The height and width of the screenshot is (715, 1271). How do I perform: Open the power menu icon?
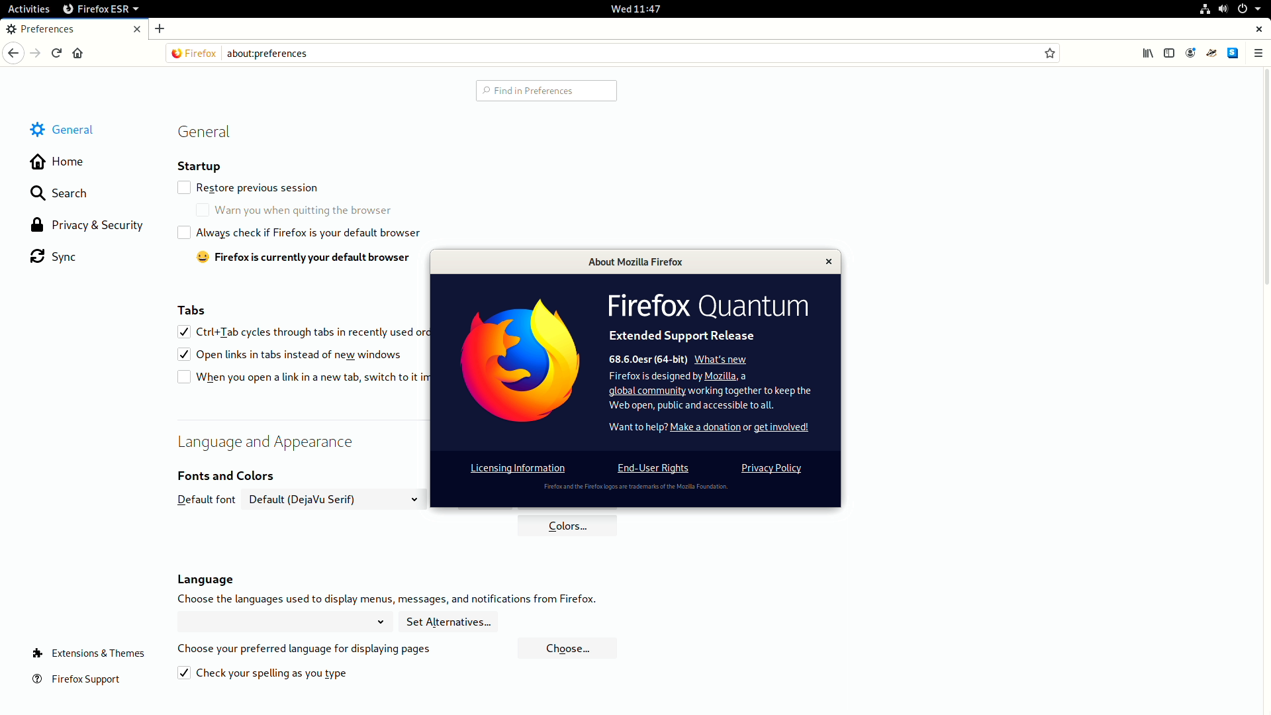tap(1243, 9)
